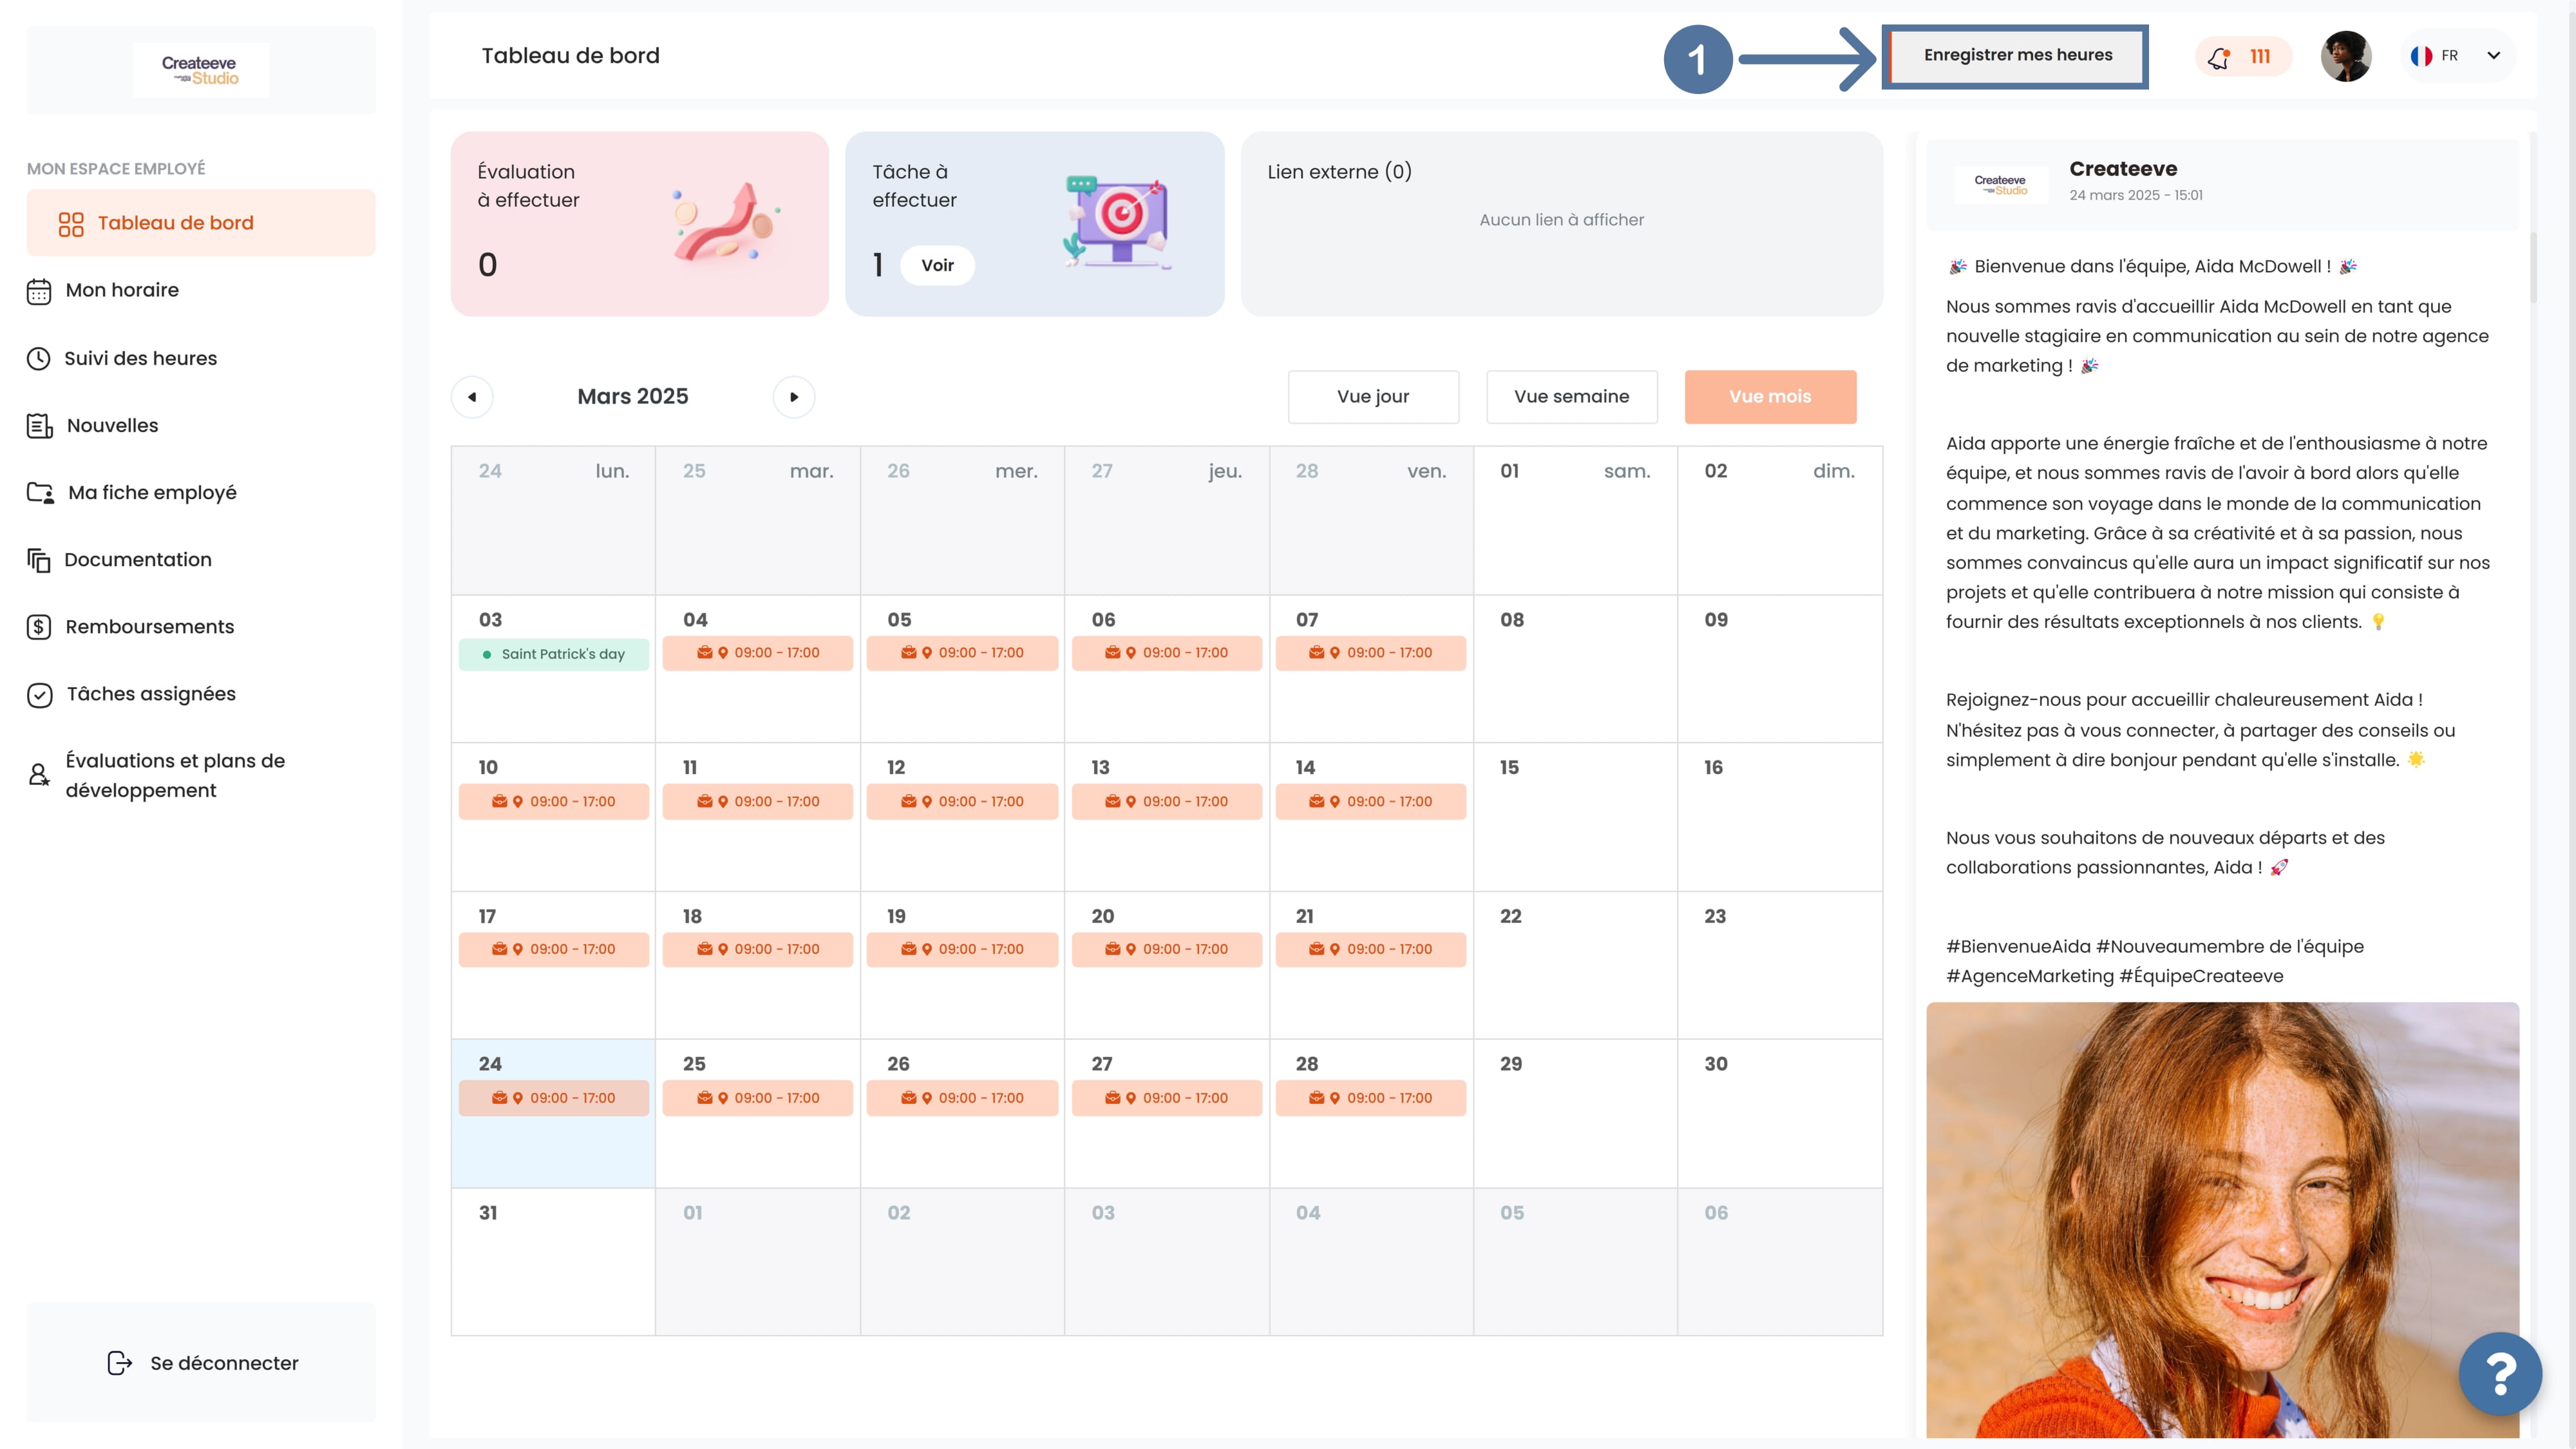Click Voir on the task card
This screenshot has height=1449, width=2576.
[x=937, y=265]
